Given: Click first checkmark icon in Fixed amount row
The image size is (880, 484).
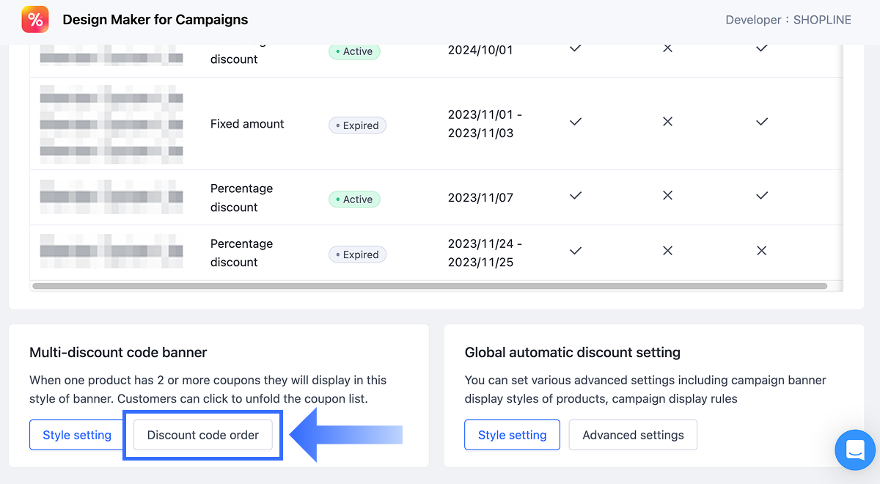Looking at the screenshot, I should click(x=576, y=122).
